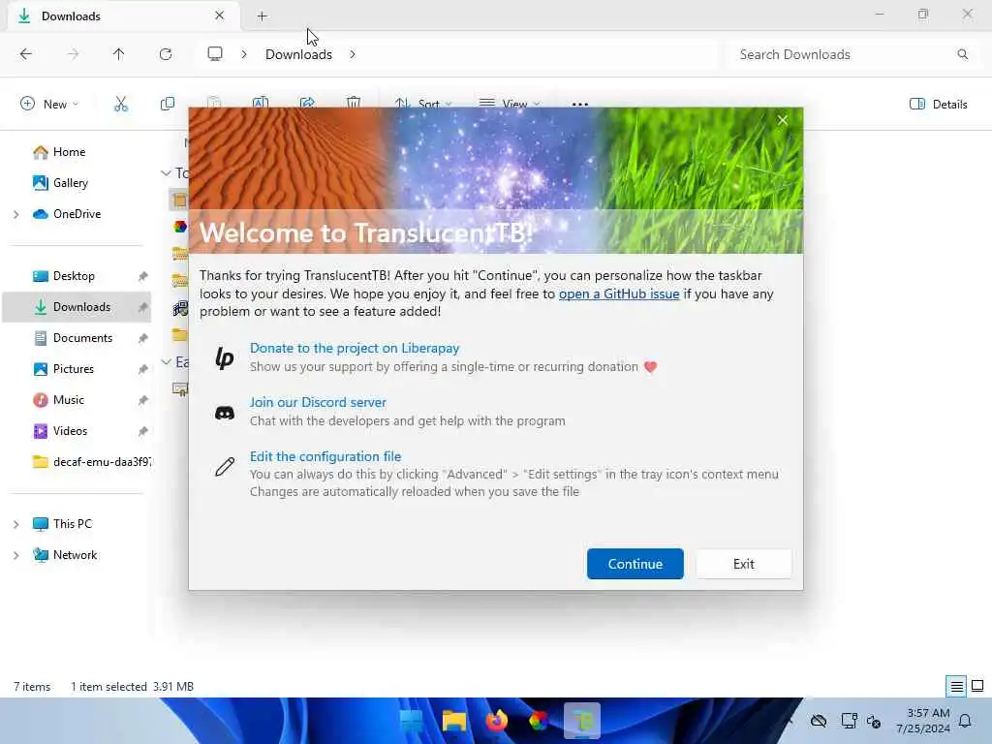Click the TranslucentTB taskbar icon

(x=582, y=721)
